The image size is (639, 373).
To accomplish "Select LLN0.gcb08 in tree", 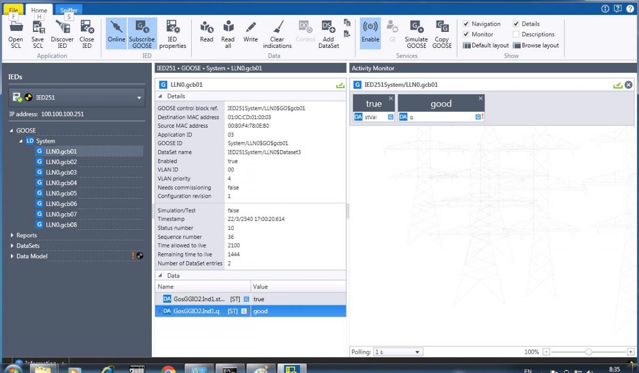I will click(61, 225).
